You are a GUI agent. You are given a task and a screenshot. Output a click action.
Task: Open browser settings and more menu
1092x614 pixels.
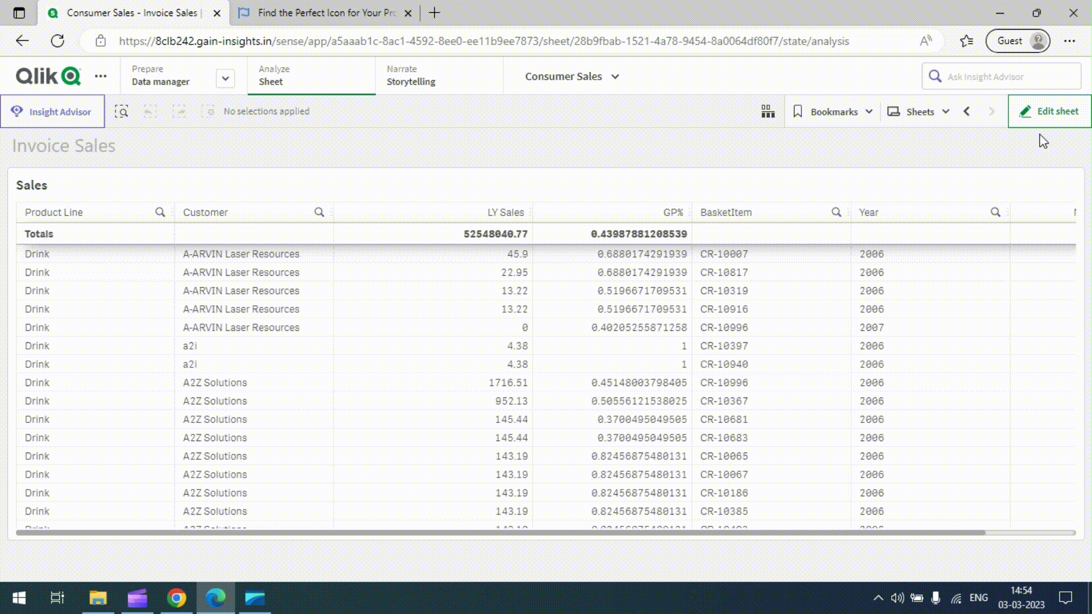point(1070,41)
